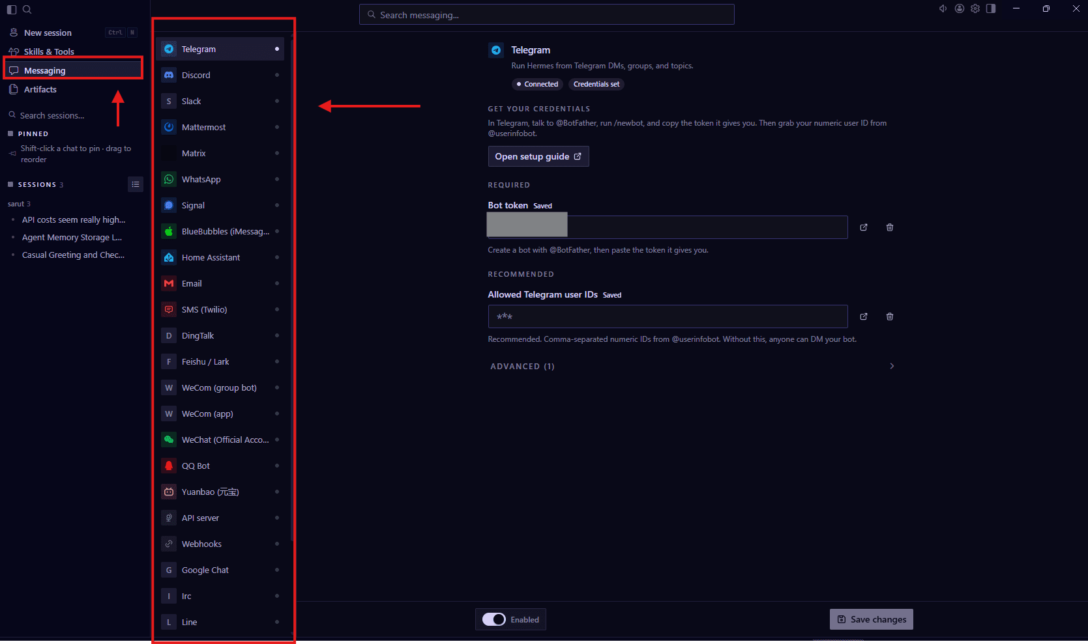Viewport: 1088px width, 644px height.
Task: Open session 'Casual Greeting and Chec...'
Action: coord(73,255)
